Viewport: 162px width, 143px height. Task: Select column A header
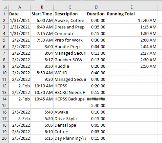(20, 7)
